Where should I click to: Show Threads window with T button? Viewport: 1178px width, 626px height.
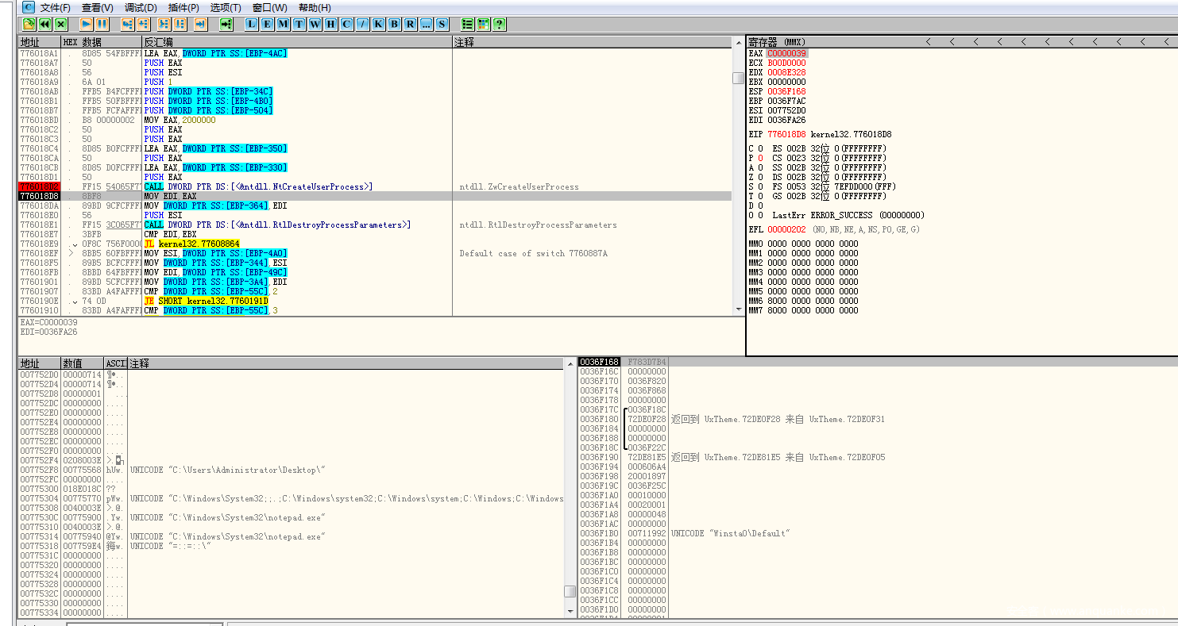pos(299,24)
